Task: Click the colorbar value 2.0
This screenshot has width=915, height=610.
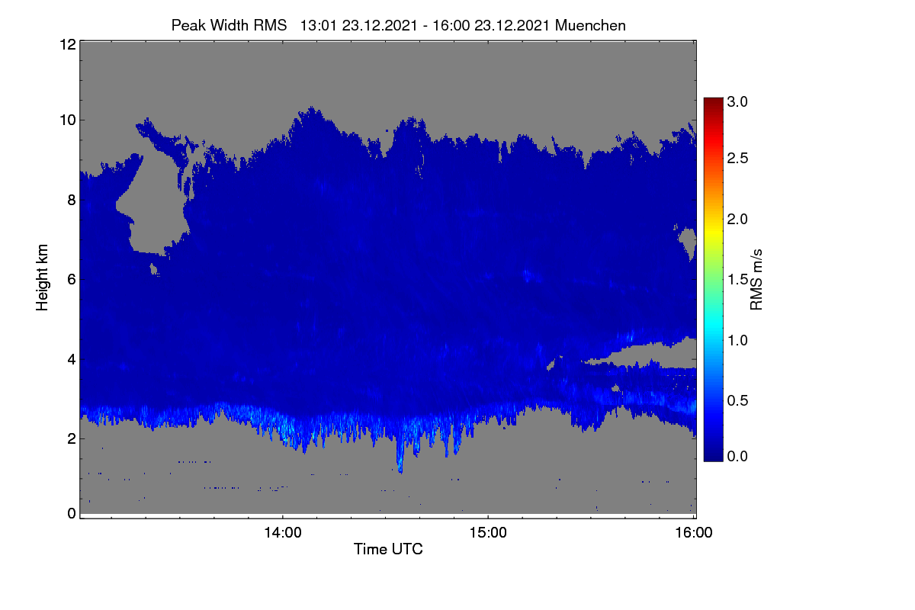Action: coord(737,219)
